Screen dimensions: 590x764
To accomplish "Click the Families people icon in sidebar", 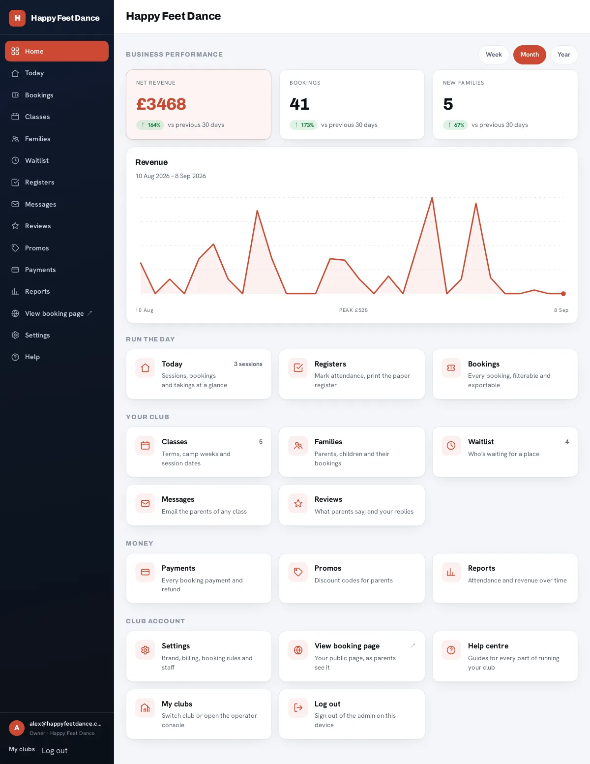I will click(x=15, y=139).
